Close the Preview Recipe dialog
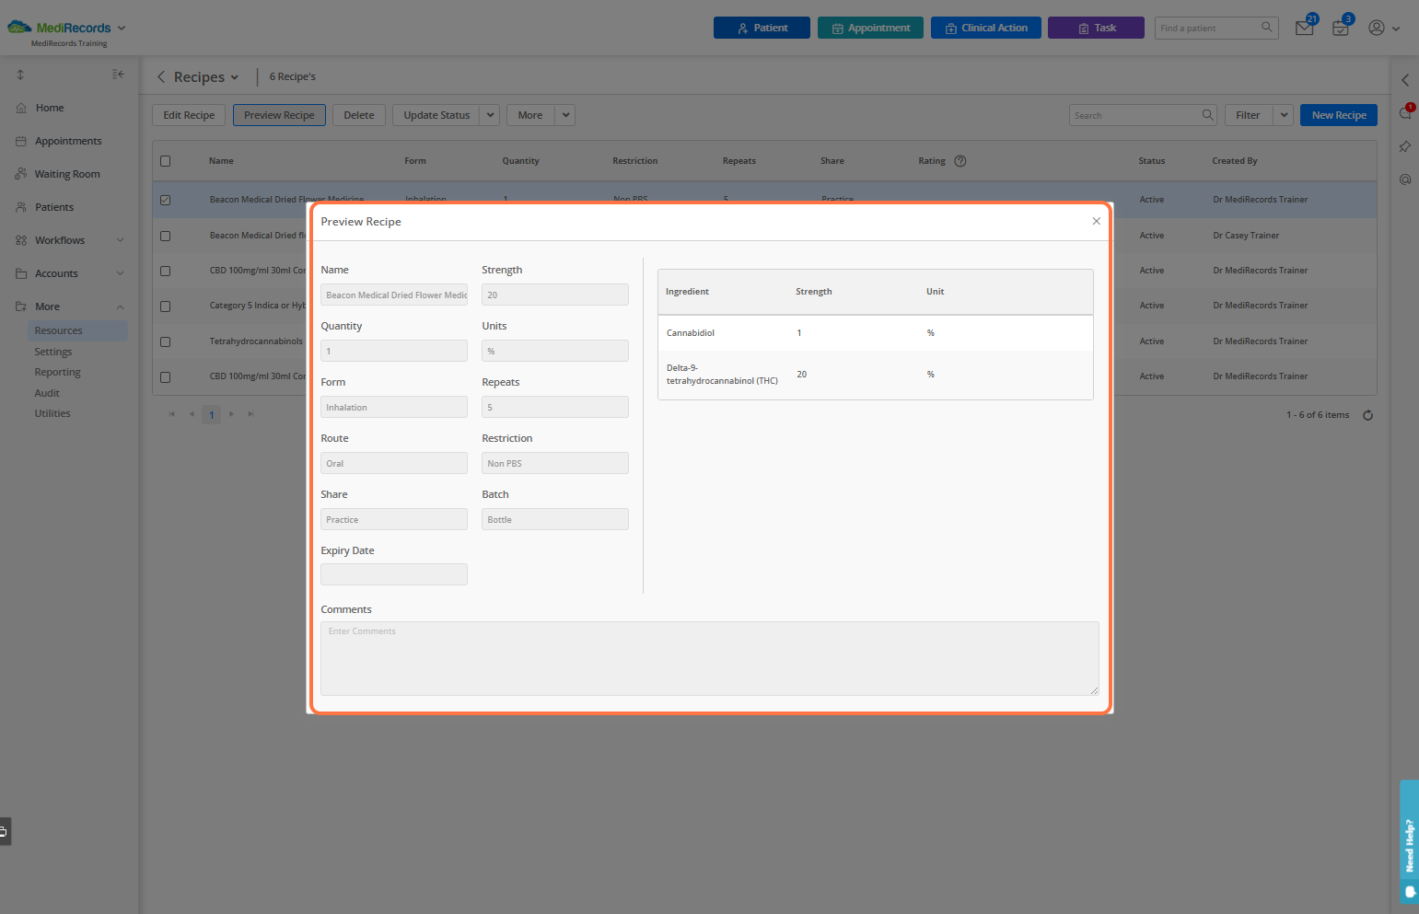The height and width of the screenshot is (914, 1419). click(1096, 221)
